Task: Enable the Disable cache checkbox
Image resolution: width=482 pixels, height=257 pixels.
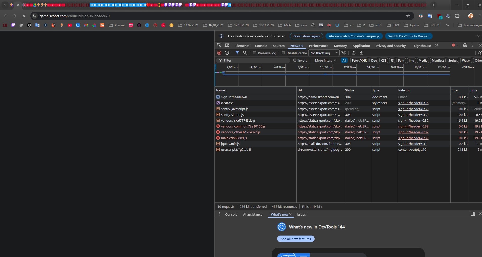Action: (x=283, y=53)
